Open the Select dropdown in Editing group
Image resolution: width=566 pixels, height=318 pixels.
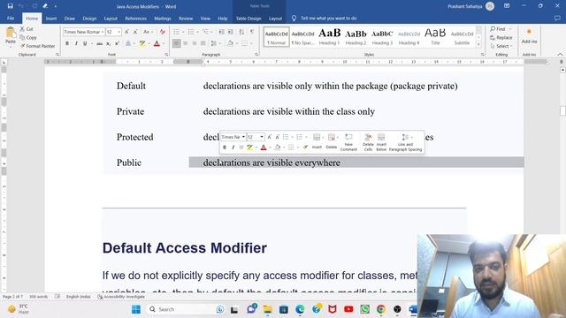click(x=501, y=46)
